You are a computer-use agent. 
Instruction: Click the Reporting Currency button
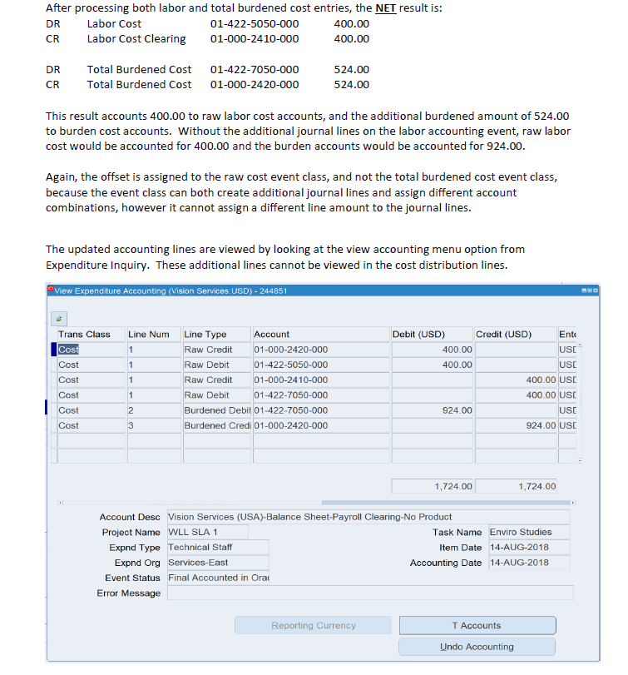[x=313, y=626]
